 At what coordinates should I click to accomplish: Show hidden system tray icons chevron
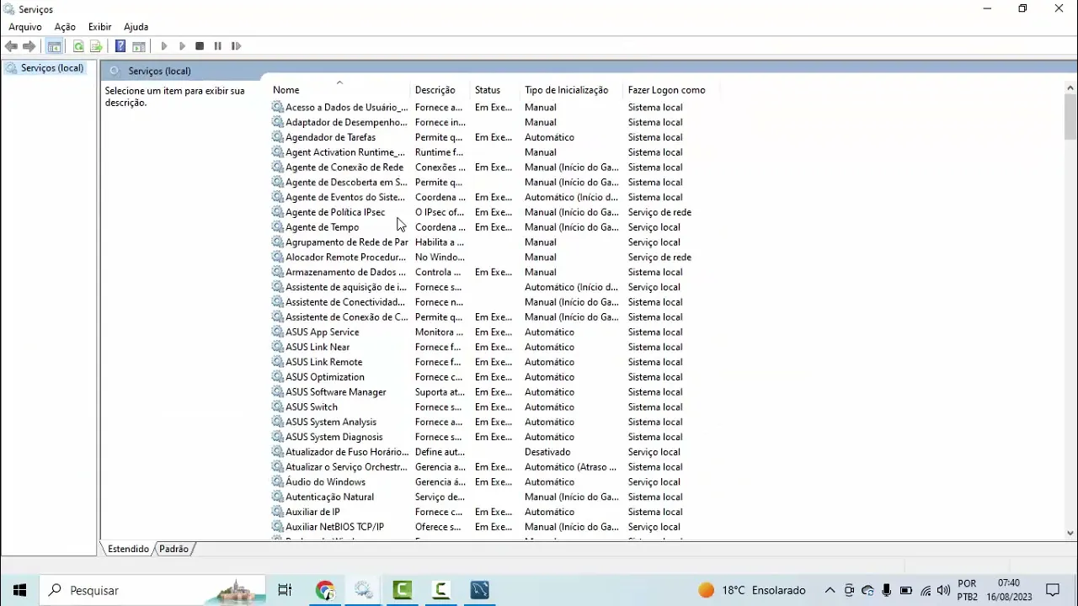[830, 590]
